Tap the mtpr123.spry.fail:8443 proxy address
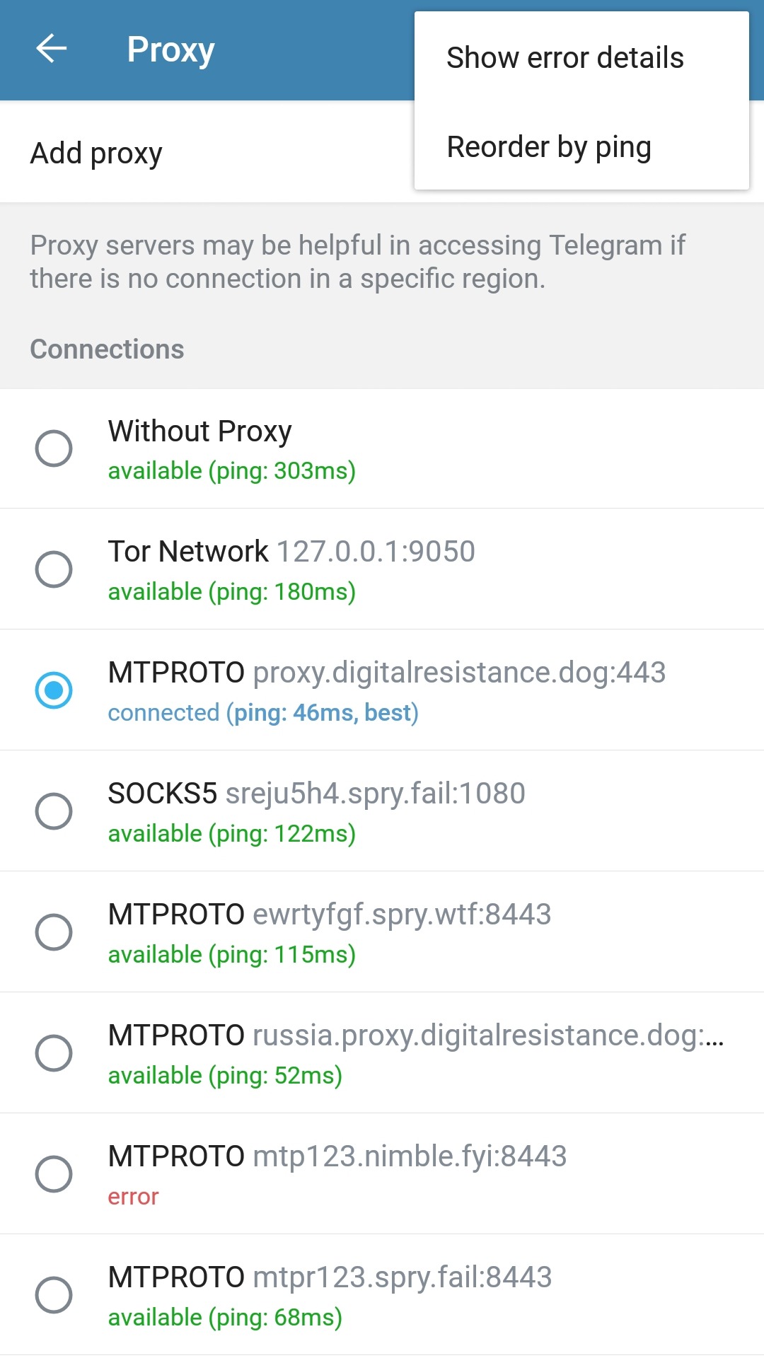Screen dimensions: 764x1358 (402, 1277)
